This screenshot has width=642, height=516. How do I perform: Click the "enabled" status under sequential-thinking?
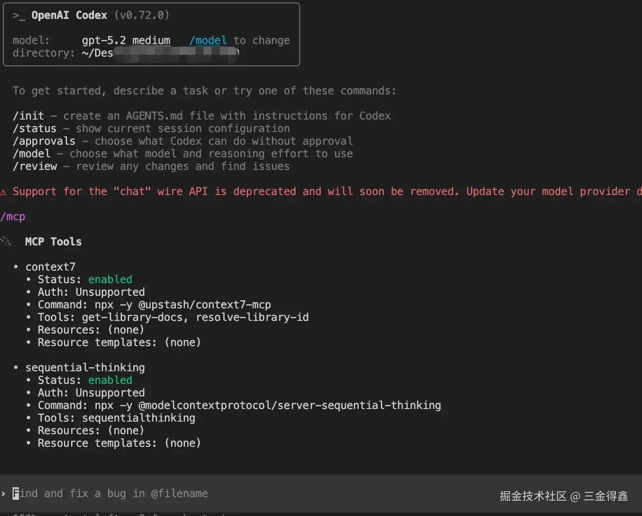[110, 380]
